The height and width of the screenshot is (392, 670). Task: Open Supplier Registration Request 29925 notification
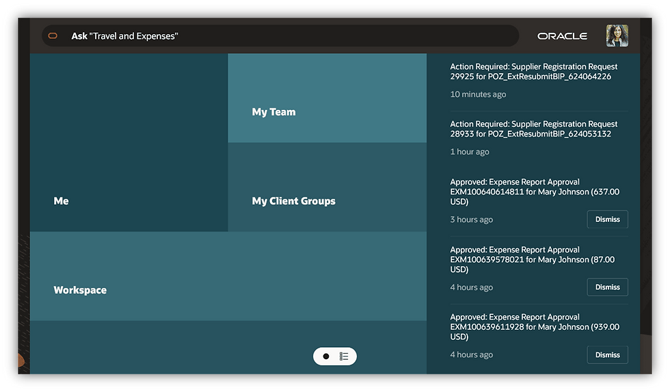pyautogui.click(x=534, y=71)
